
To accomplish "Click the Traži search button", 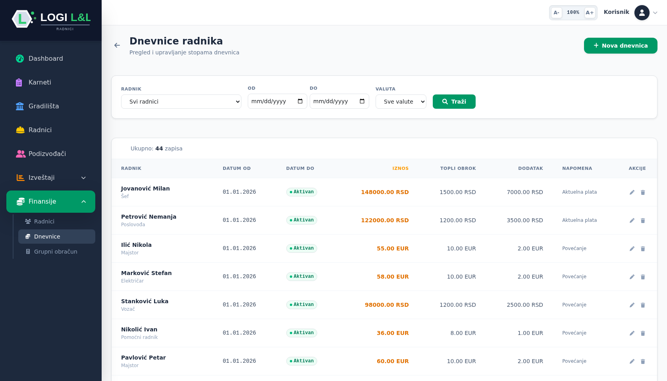I will pos(454,102).
